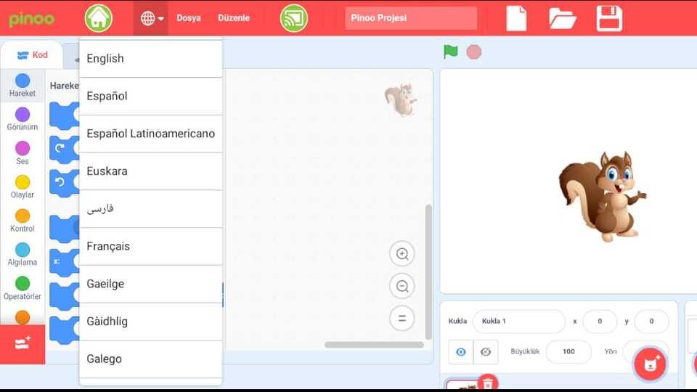Click the counterclockwise turn motion block
697x392 pixels.
[65, 183]
